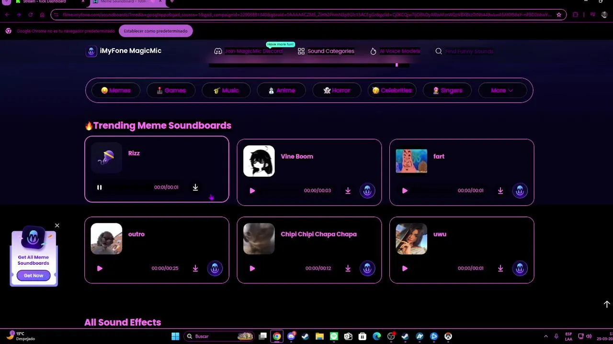613x344 pixels.
Task: Open the outro thumbnail image
Action: click(x=106, y=239)
